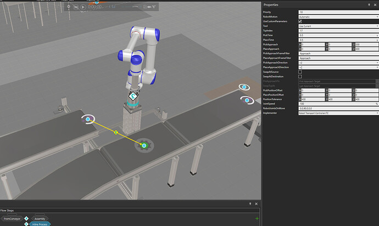Click the Properties panel title
The height and width of the screenshot is (226, 379).
point(271,5)
